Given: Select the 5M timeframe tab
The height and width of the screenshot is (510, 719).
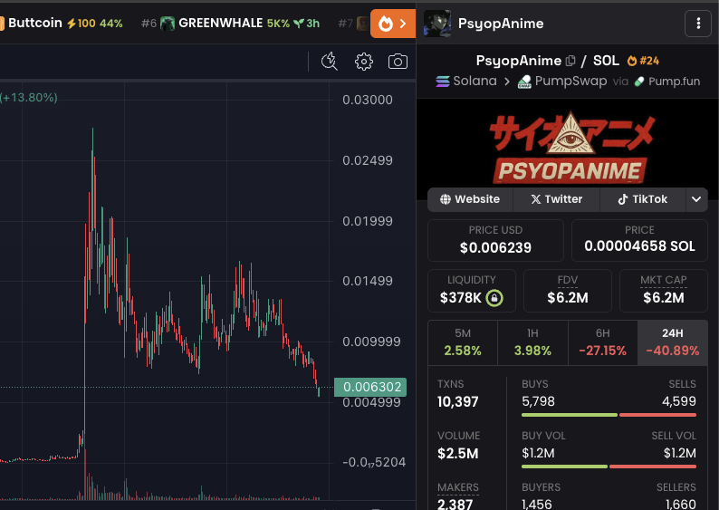Looking at the screenshot, I should [x=463, y=342].
